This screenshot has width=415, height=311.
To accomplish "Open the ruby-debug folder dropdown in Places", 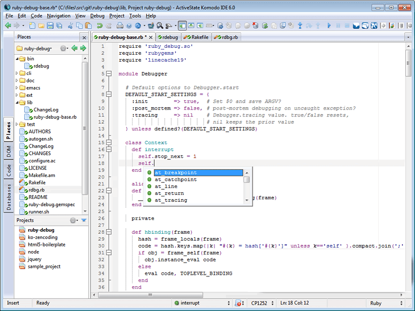I will click(x=35, y=48).
